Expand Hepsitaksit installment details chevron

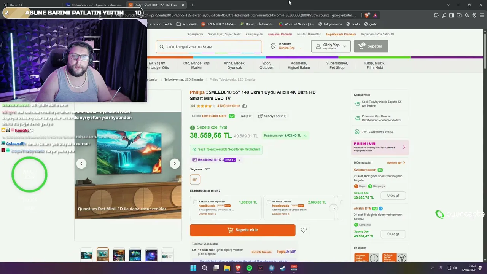point(239,160)
